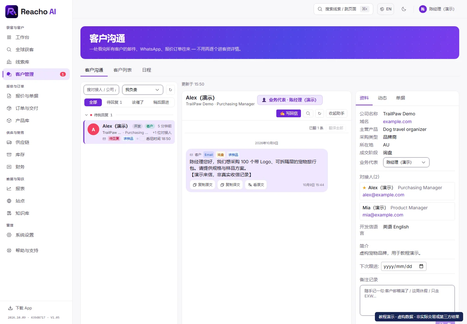Image resolution: width=467 pixels, height=324 pixels.
Task: Click the 陈 user avatar in header
Action: click(423, 9)
